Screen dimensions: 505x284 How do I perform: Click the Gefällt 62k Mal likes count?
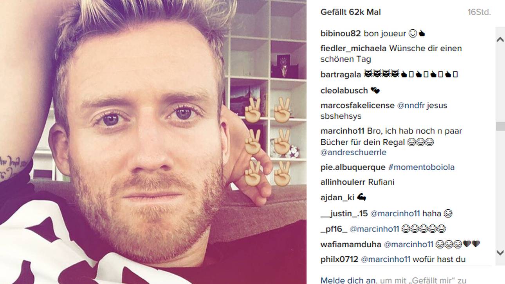pyautogui.click(x=351, y=12)
